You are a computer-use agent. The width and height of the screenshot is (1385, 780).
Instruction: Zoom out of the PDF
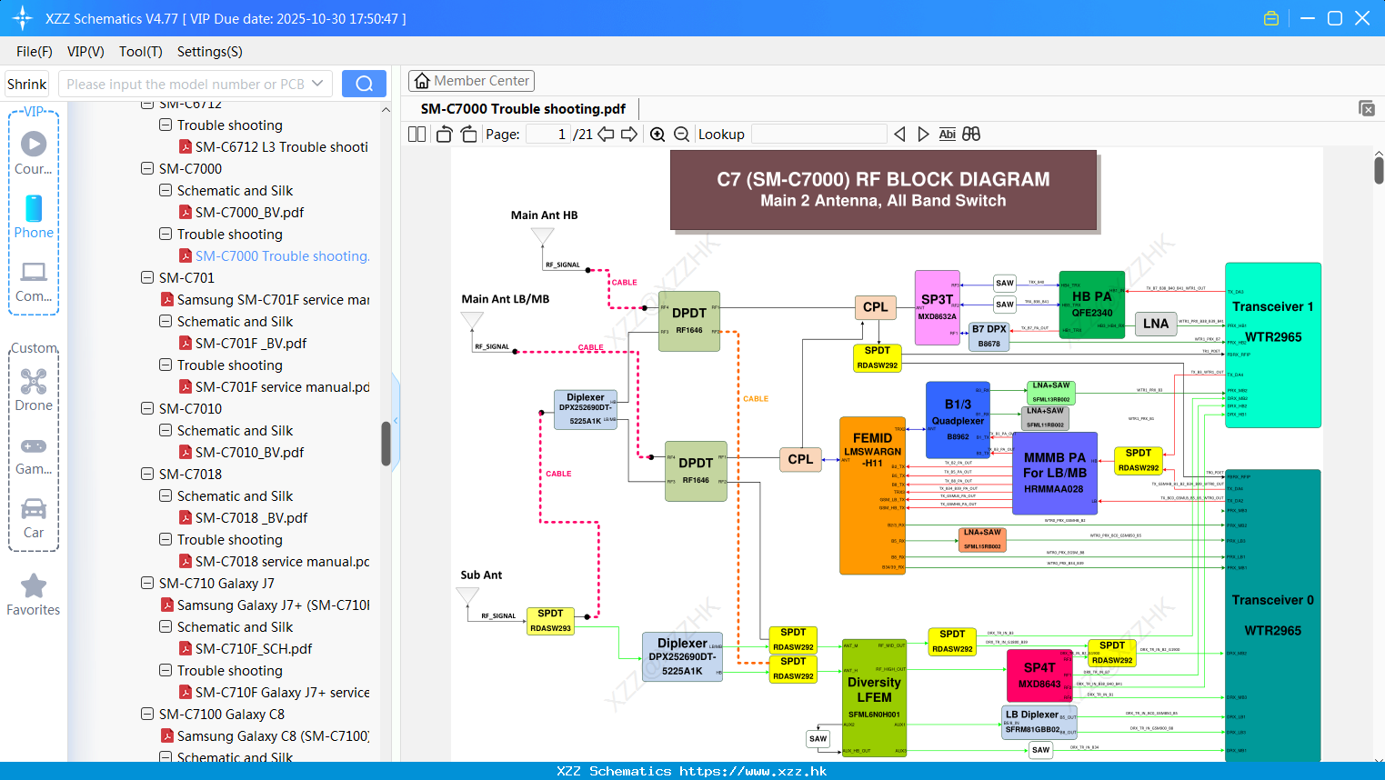point(681,134)
